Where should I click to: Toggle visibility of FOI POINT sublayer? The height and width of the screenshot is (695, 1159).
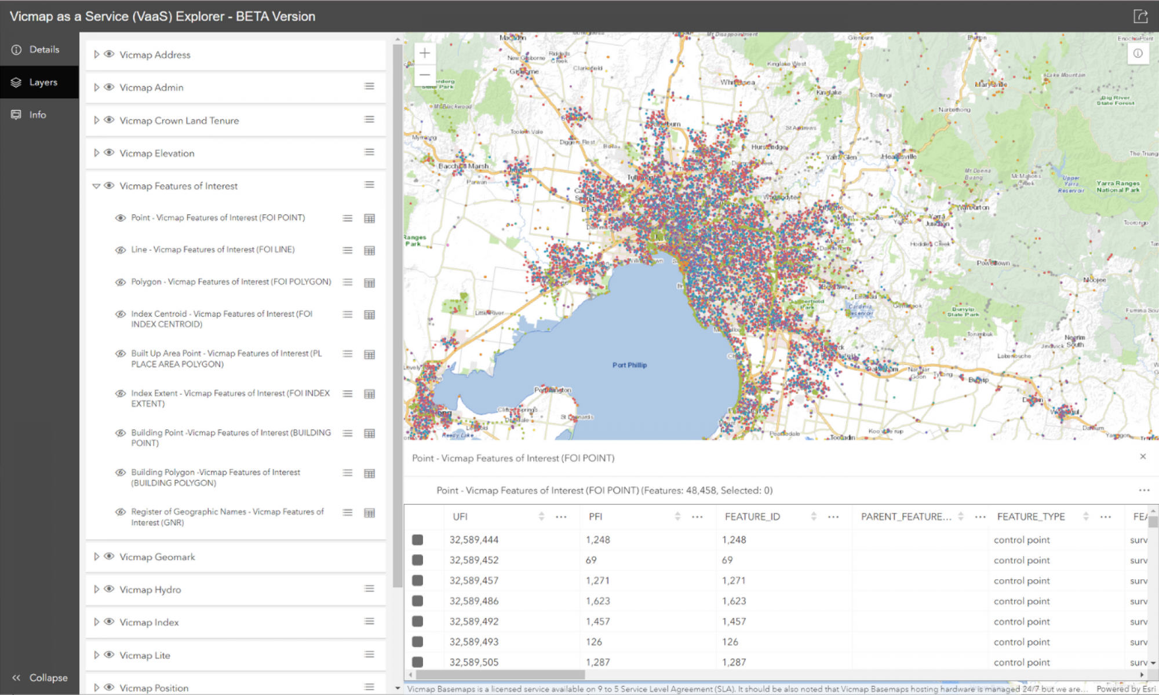pos(121,218)
